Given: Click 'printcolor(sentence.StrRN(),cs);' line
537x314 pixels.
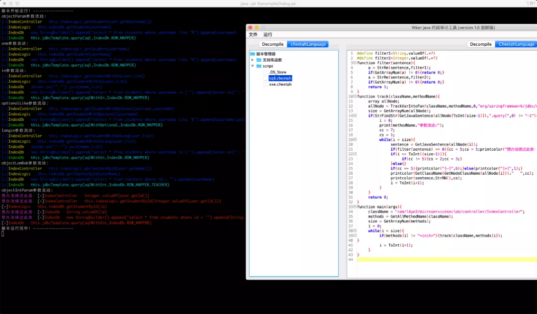Looking at the screenshot, I should pyautogui.click(x=426, y=178).
